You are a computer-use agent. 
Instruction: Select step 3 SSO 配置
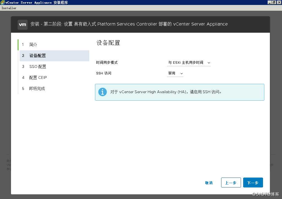point(54,67)
